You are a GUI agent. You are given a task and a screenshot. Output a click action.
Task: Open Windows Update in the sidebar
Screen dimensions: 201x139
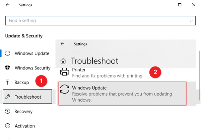pos(32,53)
